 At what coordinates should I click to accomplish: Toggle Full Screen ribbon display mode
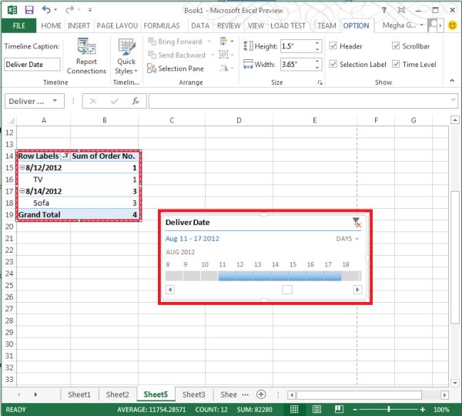[401, 10]
